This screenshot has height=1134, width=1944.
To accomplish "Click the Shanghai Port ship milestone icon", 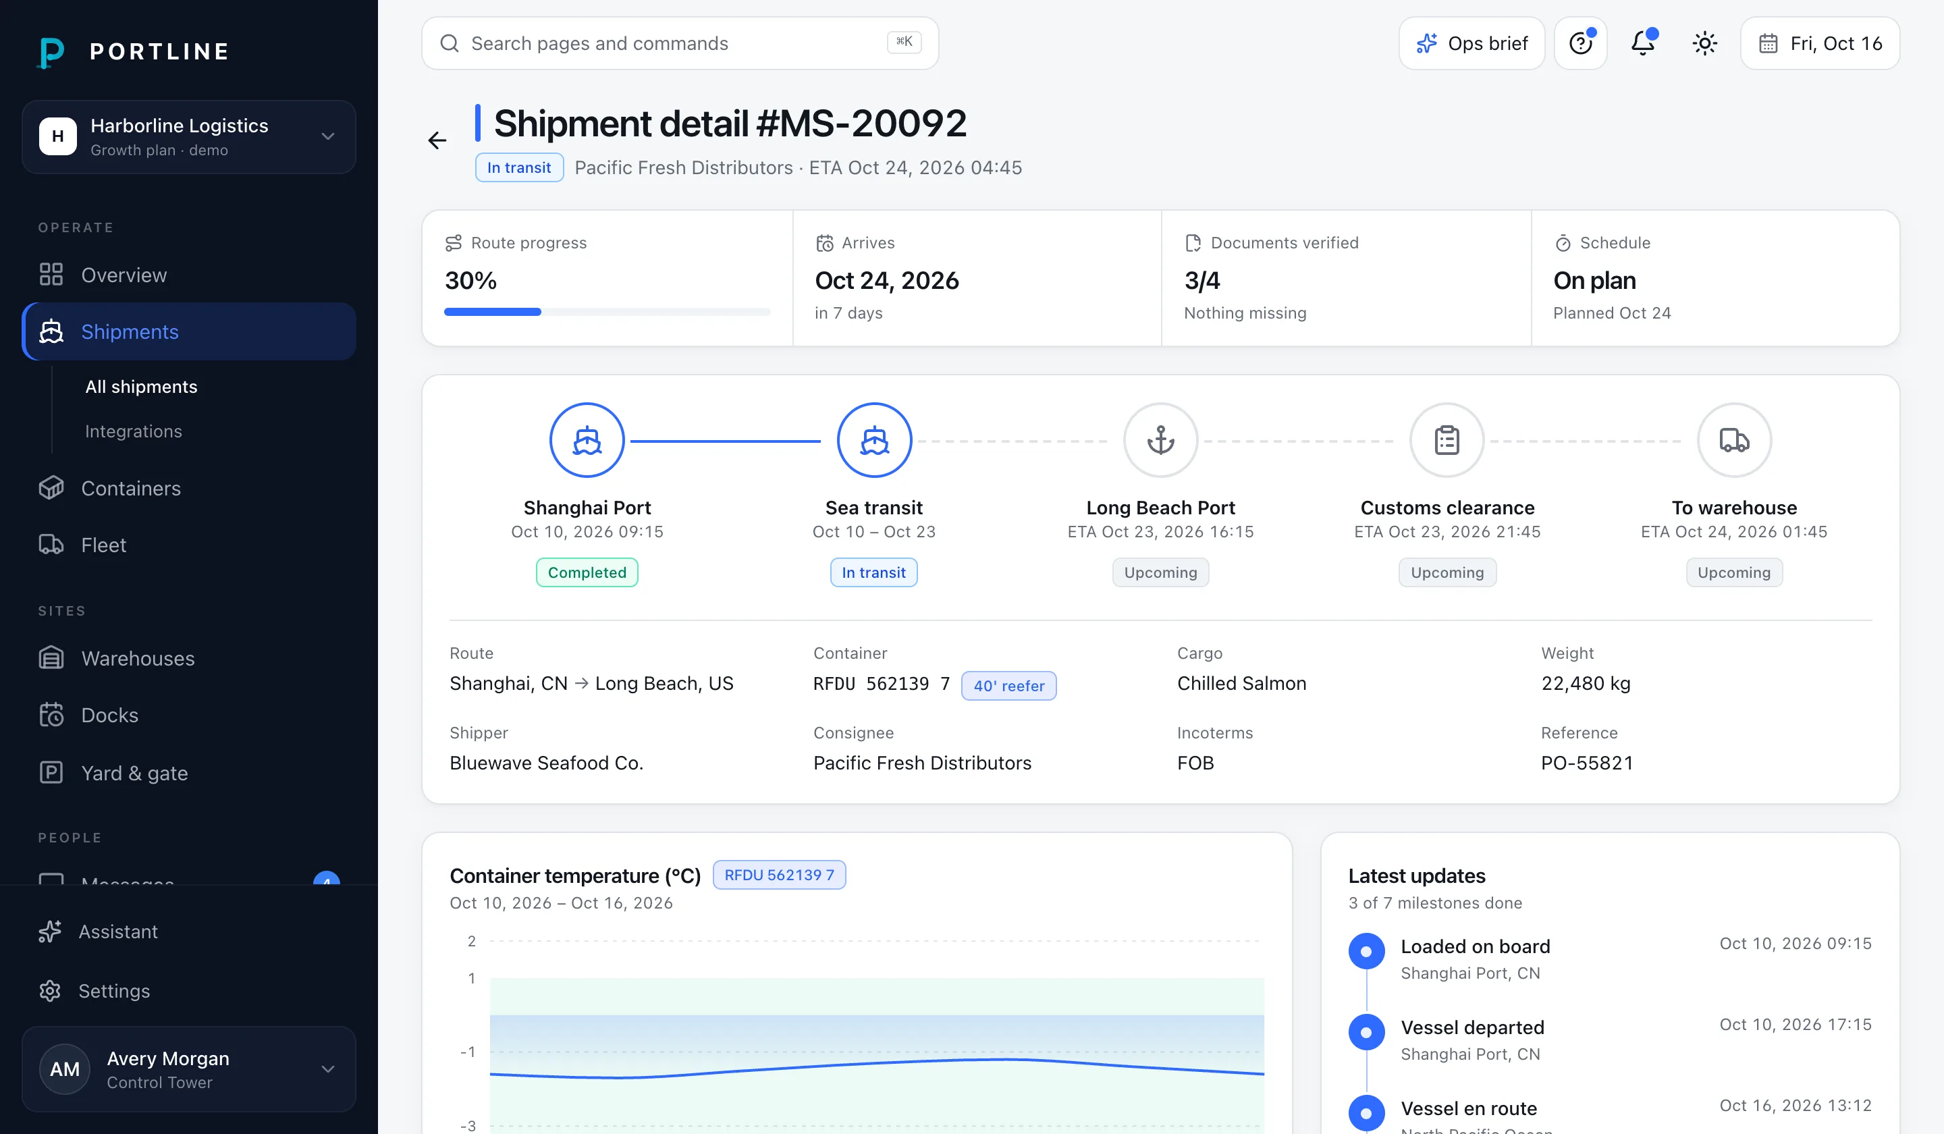I will (587, 441).
